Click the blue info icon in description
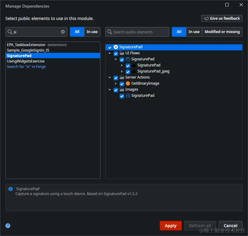The image size is (248, 236). click(x=11, y=189)
